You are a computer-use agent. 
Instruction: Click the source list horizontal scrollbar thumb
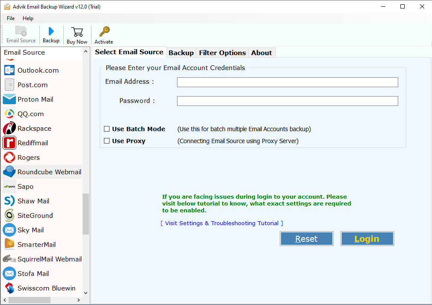[x=30, y=300]
